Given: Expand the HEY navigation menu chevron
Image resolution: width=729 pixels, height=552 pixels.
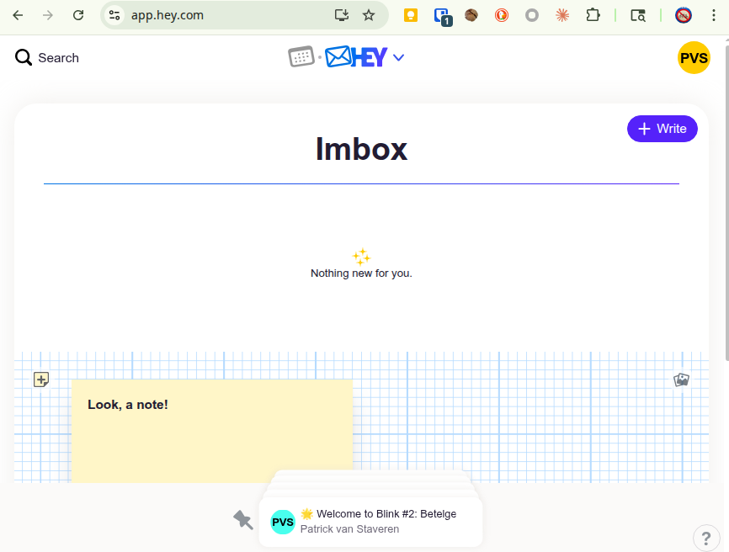Looking at the screenshot, I should (399, 57).
